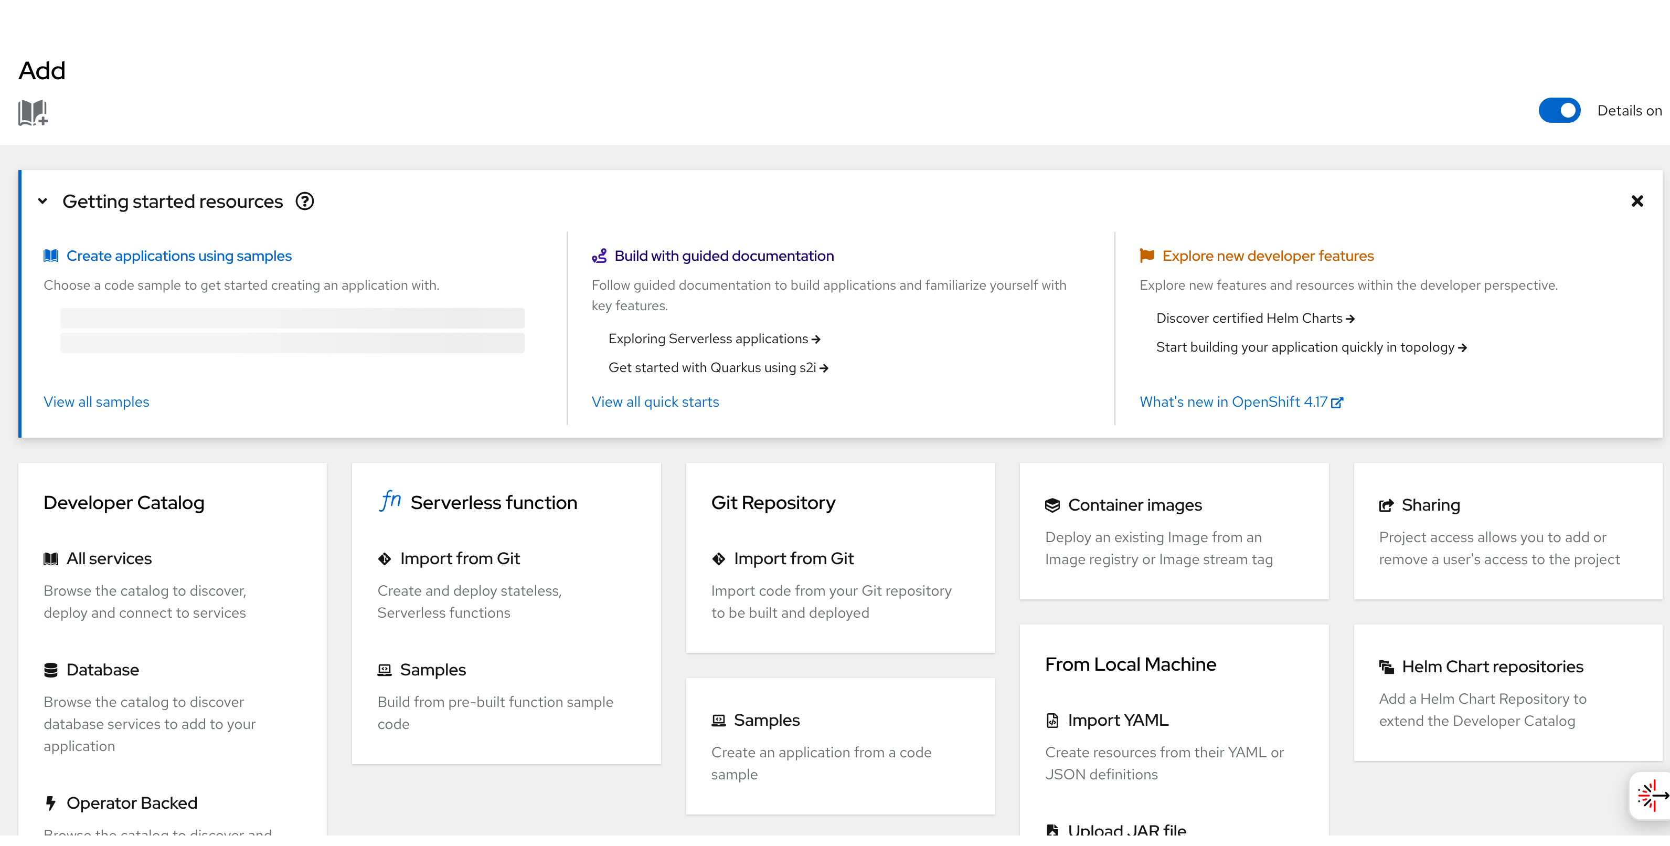Screen dimensions: 1670x846
Task: Click View all quick starts
Action: point(655,402)
